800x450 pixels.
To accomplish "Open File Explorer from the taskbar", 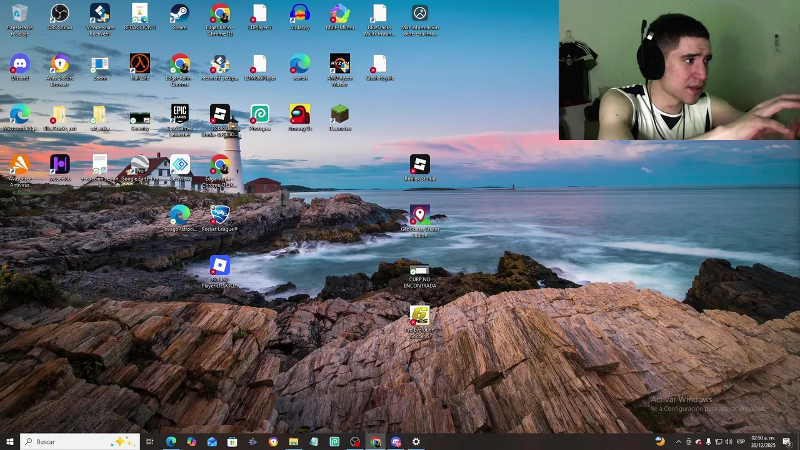I will click(x=293, y=442).
